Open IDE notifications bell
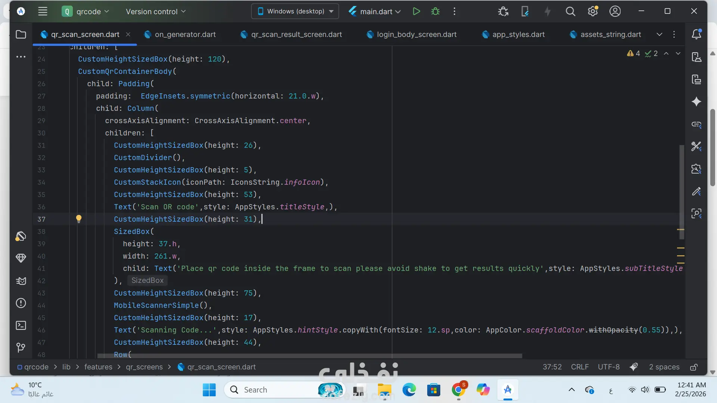 click(x=696, y=34)
